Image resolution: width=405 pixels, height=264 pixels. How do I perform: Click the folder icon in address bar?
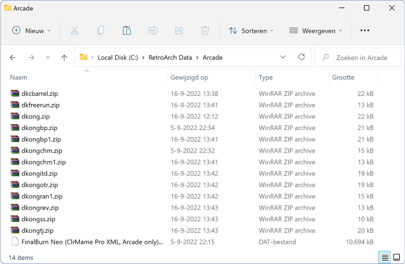coord(83,57)
